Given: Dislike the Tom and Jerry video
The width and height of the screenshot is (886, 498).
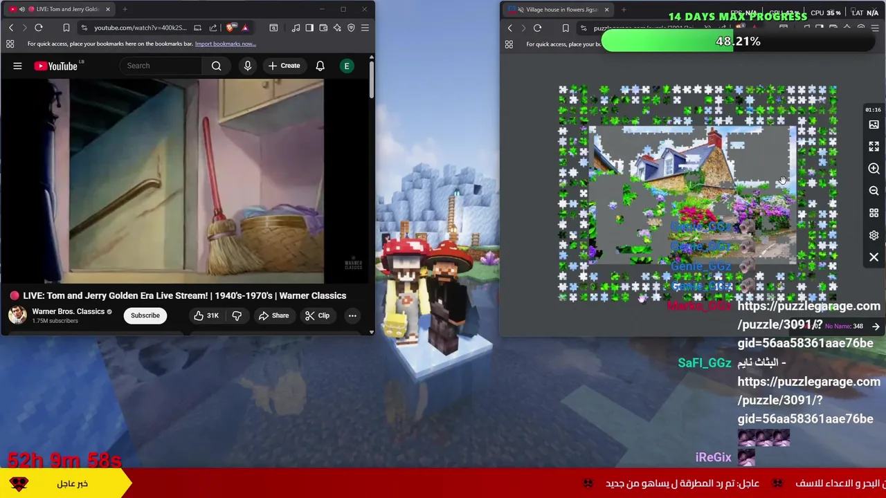Looking at the screenshot, I should (237, 315).
